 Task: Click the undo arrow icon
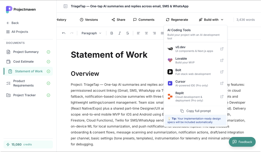pyautogui.click(x=64, y=33)
